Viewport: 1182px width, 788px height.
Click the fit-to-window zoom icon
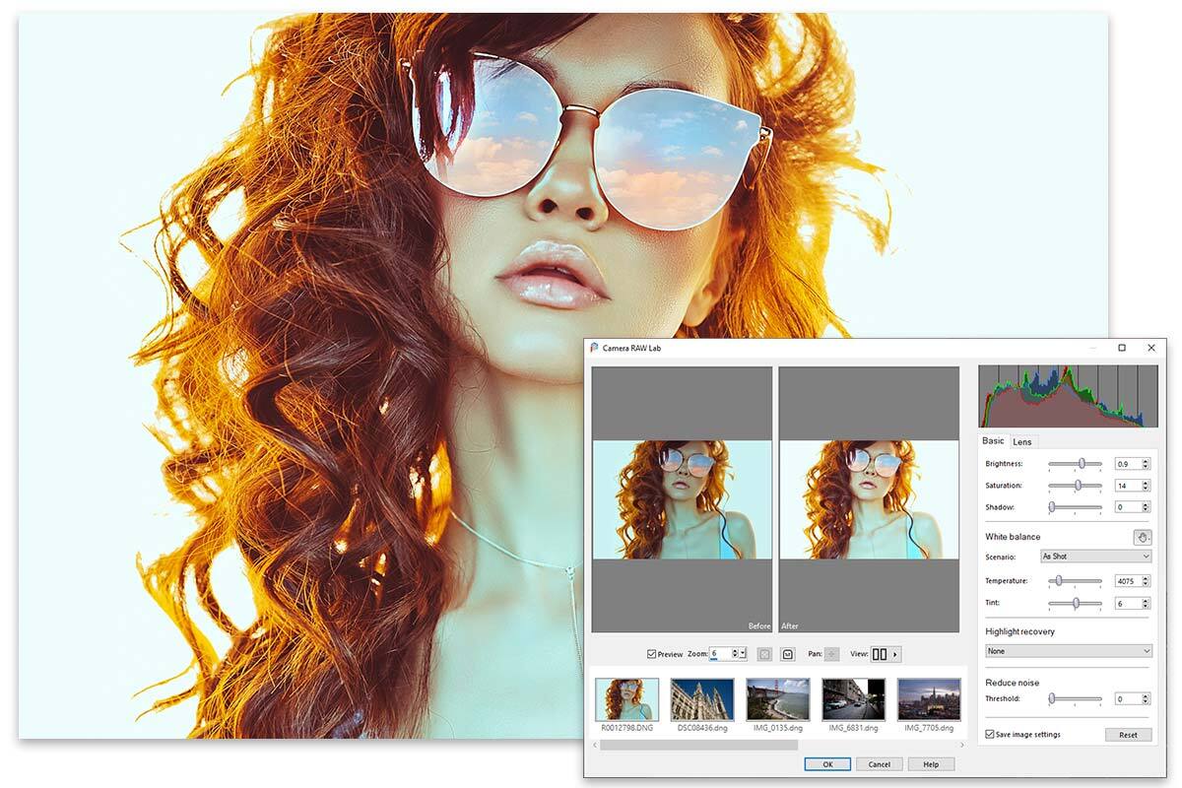coord(764,654)
